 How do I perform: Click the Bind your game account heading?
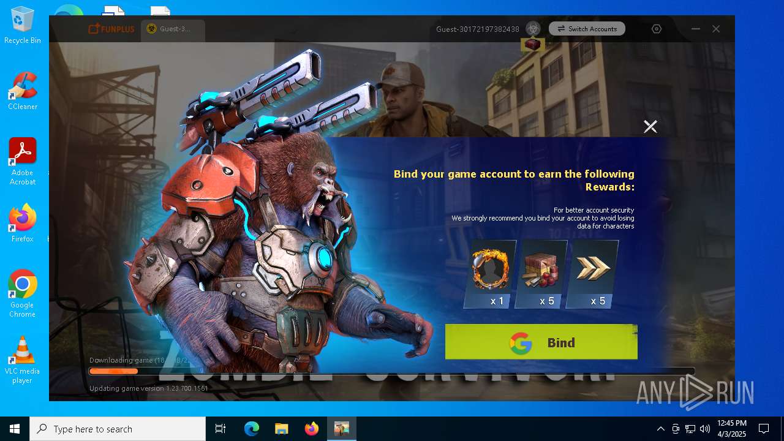tap(514, 180)
